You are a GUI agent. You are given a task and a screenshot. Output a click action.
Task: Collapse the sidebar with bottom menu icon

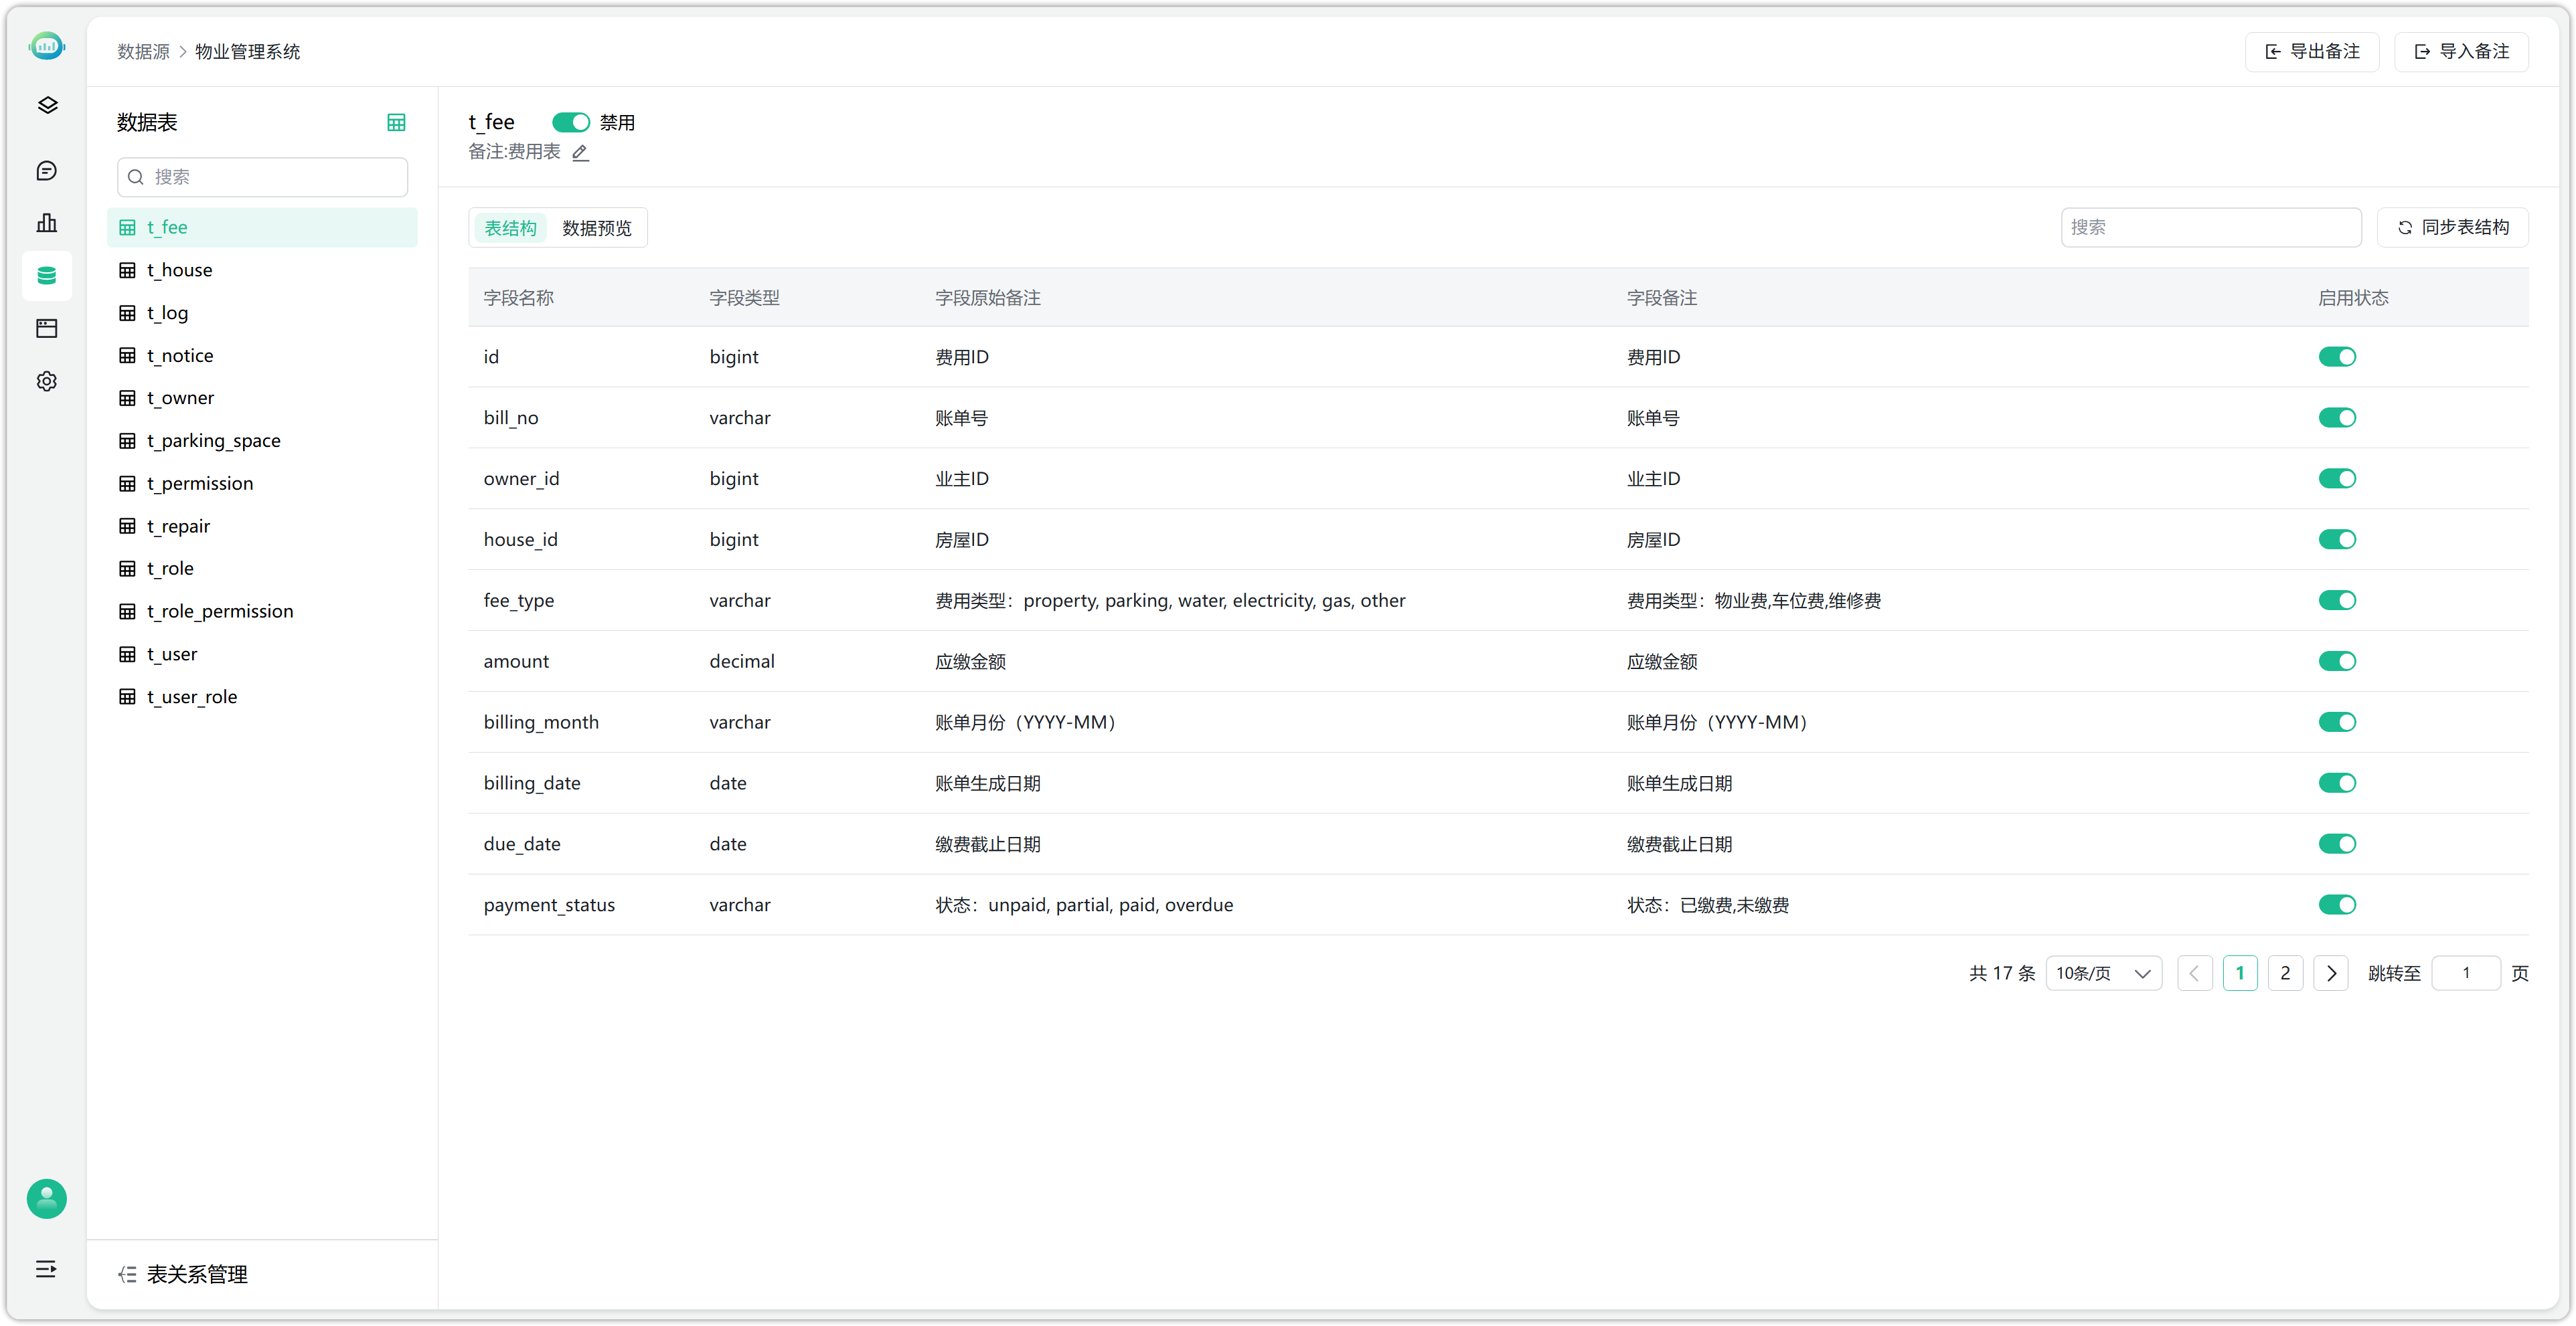click(46, 1268)
